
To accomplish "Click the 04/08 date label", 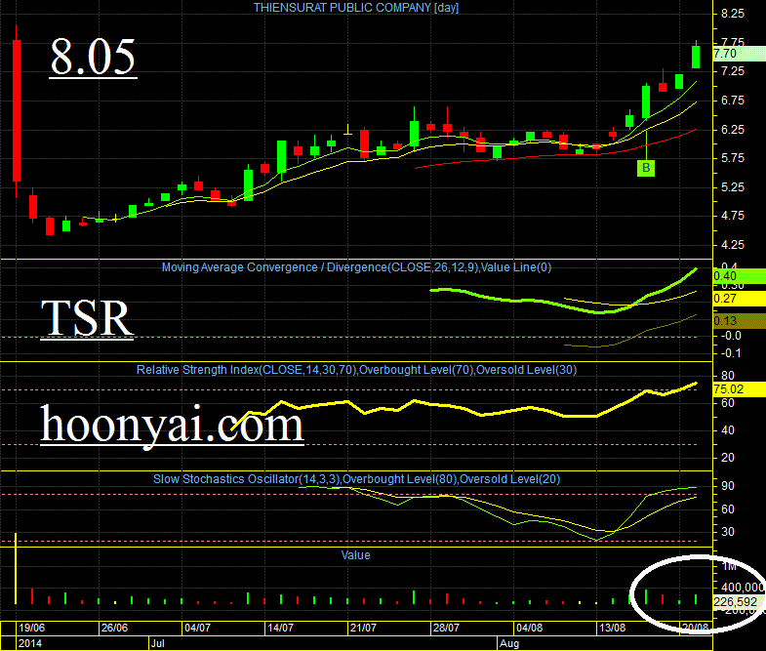I will [x=530, y=628].
